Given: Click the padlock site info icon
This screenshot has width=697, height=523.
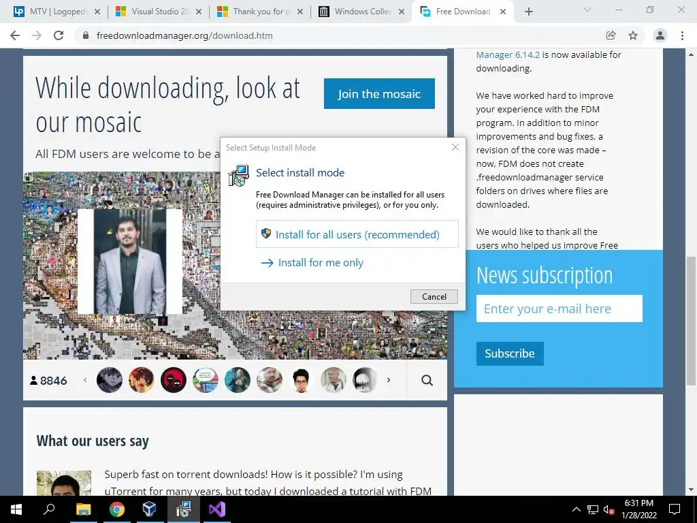Looking at the screenshot, I should [x=86, y=35].
